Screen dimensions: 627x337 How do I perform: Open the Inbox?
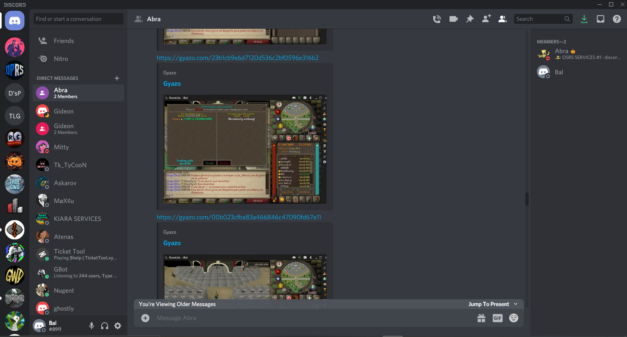601,19
